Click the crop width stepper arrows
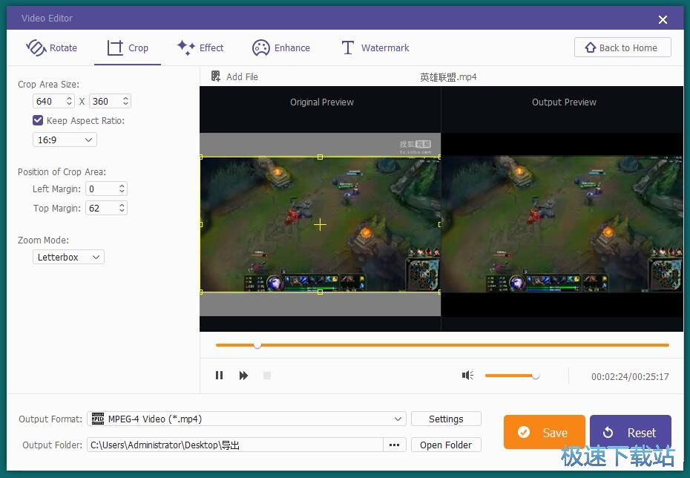 pyautogui.click(x=69, y=101)
